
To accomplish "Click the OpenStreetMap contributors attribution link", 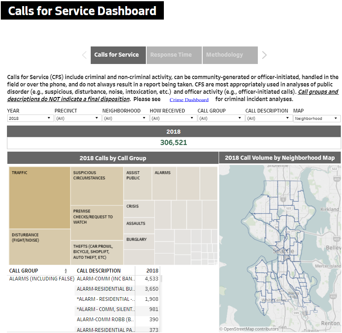I will 248,329.
